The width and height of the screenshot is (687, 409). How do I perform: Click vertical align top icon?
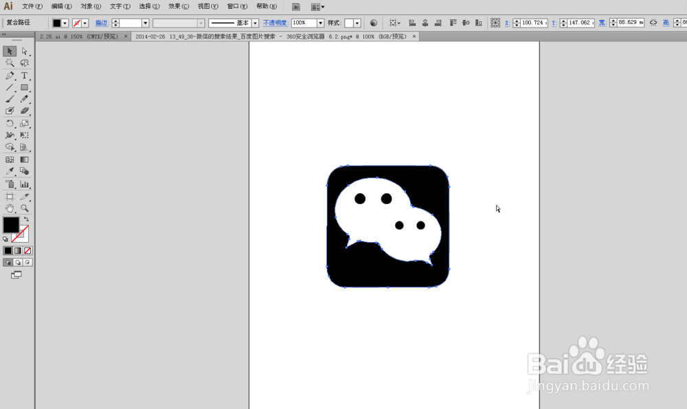[453, 23]
